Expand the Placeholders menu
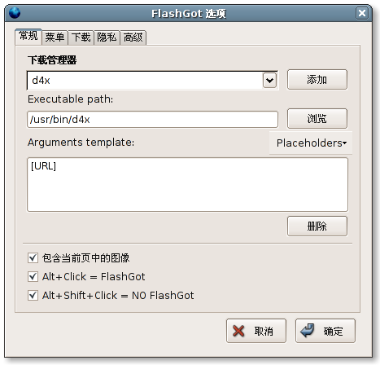Viewport: 380px width, 365px height. click(x=311, y=143)
